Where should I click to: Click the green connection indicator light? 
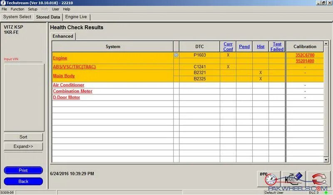click(x=326, y=193)
